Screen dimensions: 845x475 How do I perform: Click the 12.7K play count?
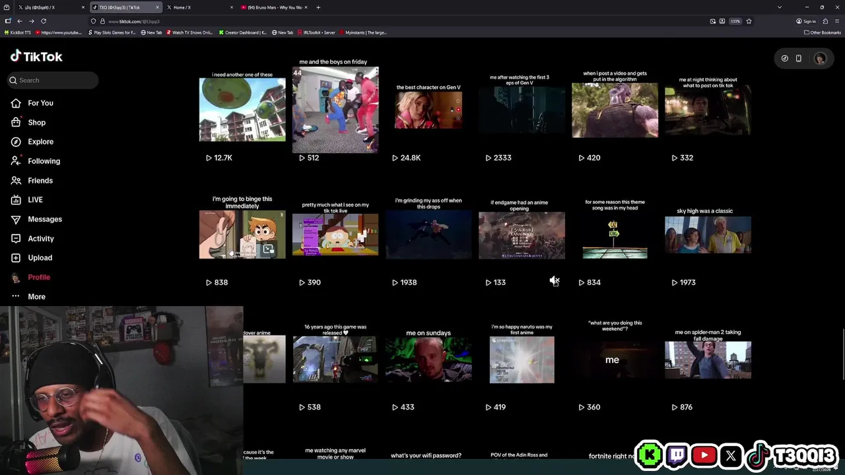point(219,158)
